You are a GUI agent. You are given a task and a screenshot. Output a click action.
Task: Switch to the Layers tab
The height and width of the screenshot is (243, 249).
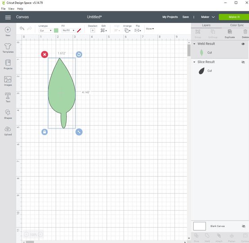pyautogui.click(x=206, y=25)
